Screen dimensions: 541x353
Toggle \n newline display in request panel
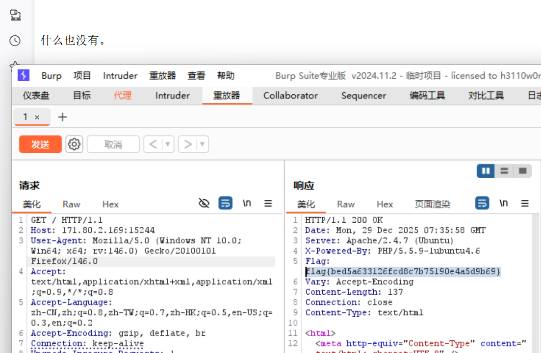coord(247,203)
